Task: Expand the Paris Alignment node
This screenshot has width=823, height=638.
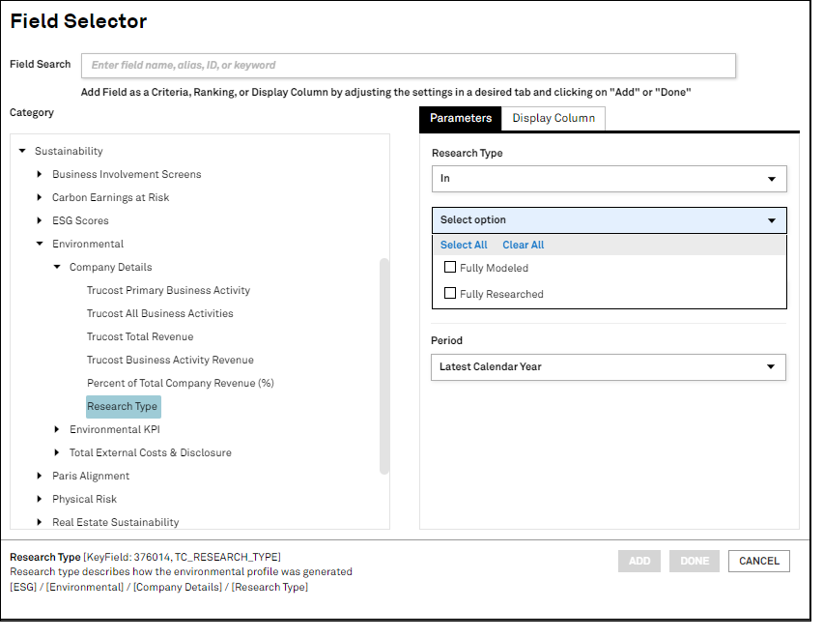Action: [x=40, y=476]
